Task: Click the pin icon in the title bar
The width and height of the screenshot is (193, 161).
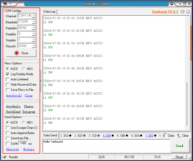Action: [x=172, y=4]
